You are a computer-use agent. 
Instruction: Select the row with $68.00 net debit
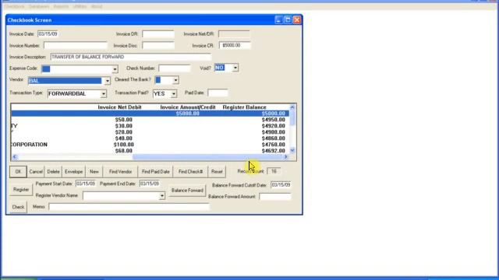coord(150,151)
